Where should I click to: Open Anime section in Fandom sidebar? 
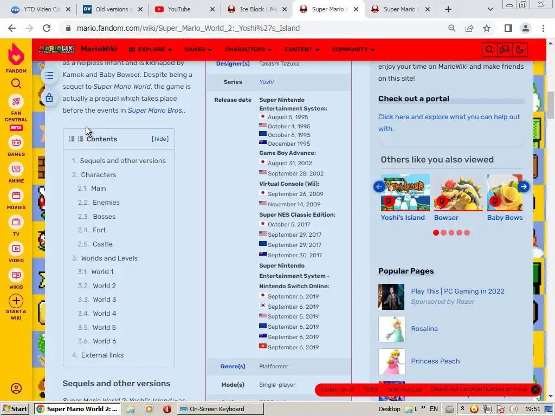[16, 169]
